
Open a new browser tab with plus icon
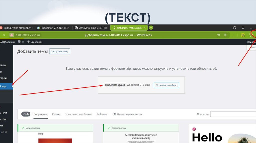coord(151,28)
